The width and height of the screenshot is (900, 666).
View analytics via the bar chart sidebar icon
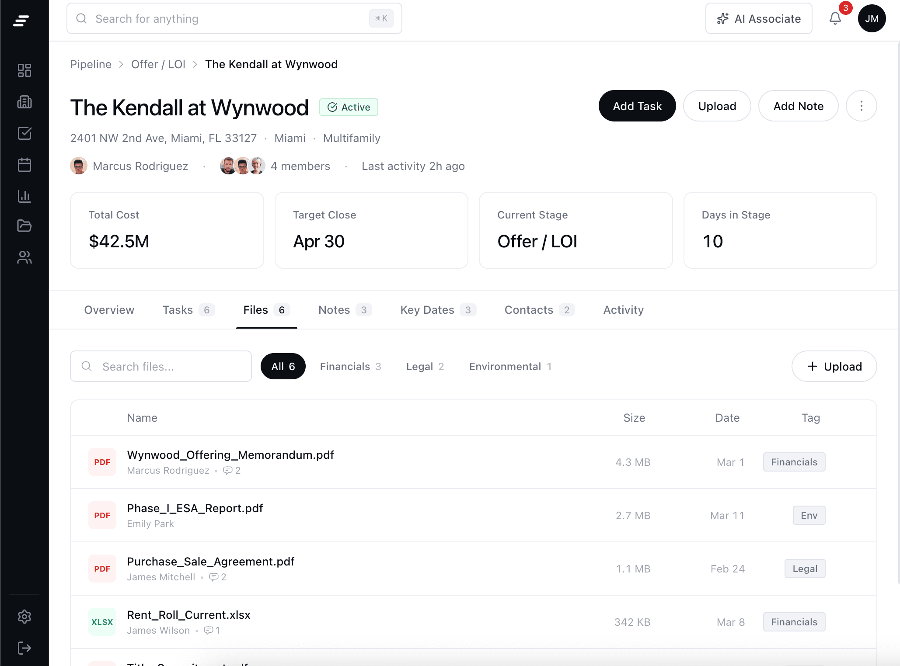(x=24, y=196)
